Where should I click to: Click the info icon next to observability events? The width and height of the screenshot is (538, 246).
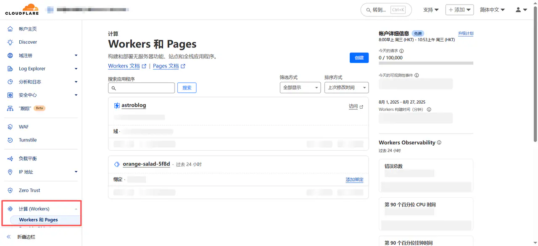417,75
